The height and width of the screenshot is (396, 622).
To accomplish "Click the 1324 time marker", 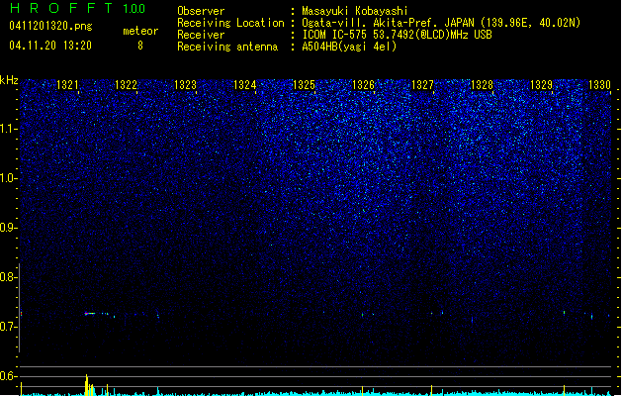I will (x=245, y=85).
